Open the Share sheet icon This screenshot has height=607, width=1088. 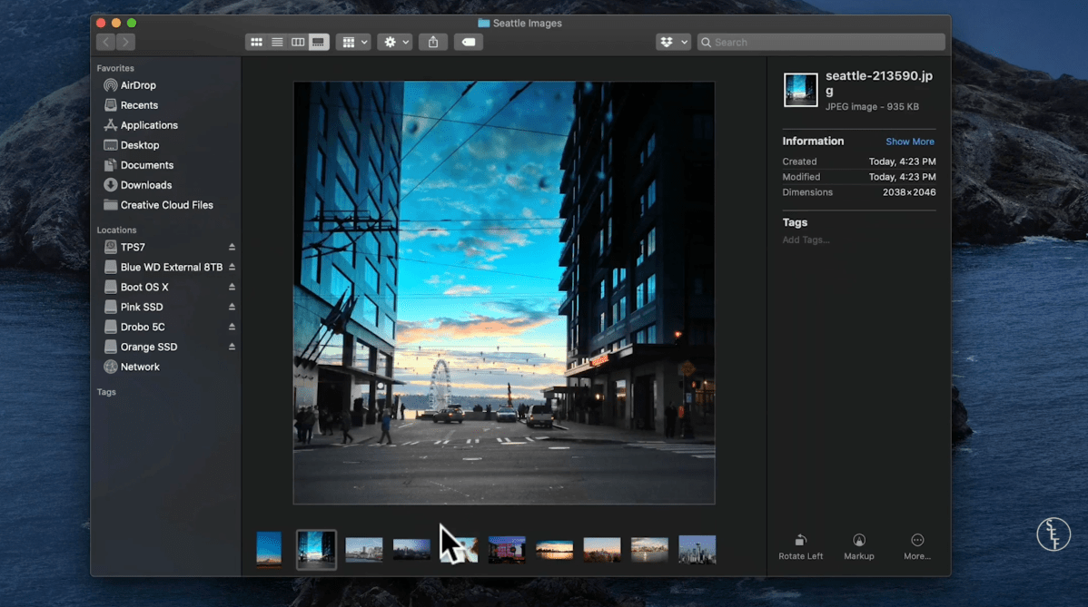click(433, 42)
